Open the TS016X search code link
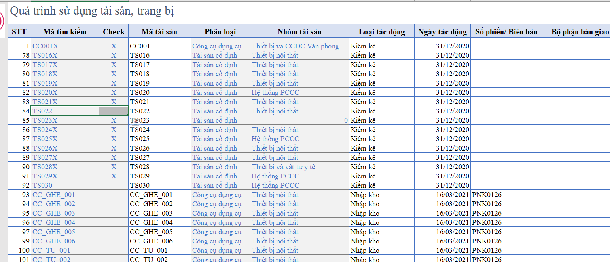610x262 pixels. (x=45, y=55)
